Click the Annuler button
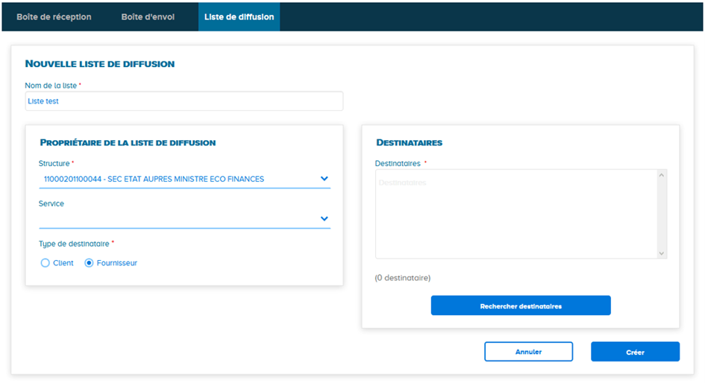Screen dimensions: 705x383 [528, 352]
